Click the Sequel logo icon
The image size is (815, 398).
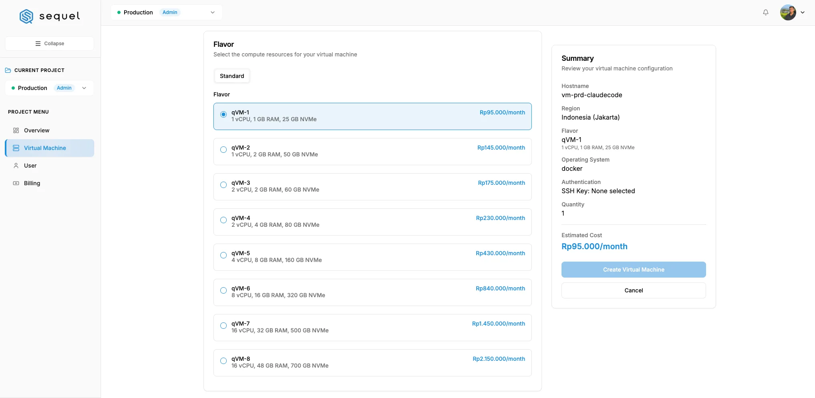pyautogui.click(x=26, y=16)
